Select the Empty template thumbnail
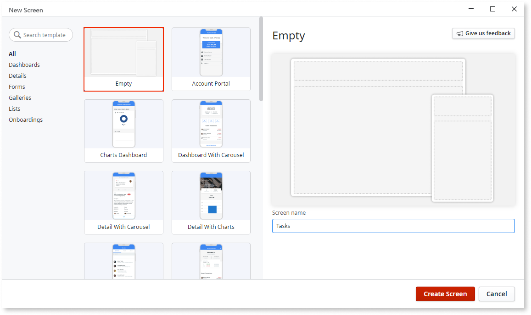 pyautogui.click(x=123, y=59)
